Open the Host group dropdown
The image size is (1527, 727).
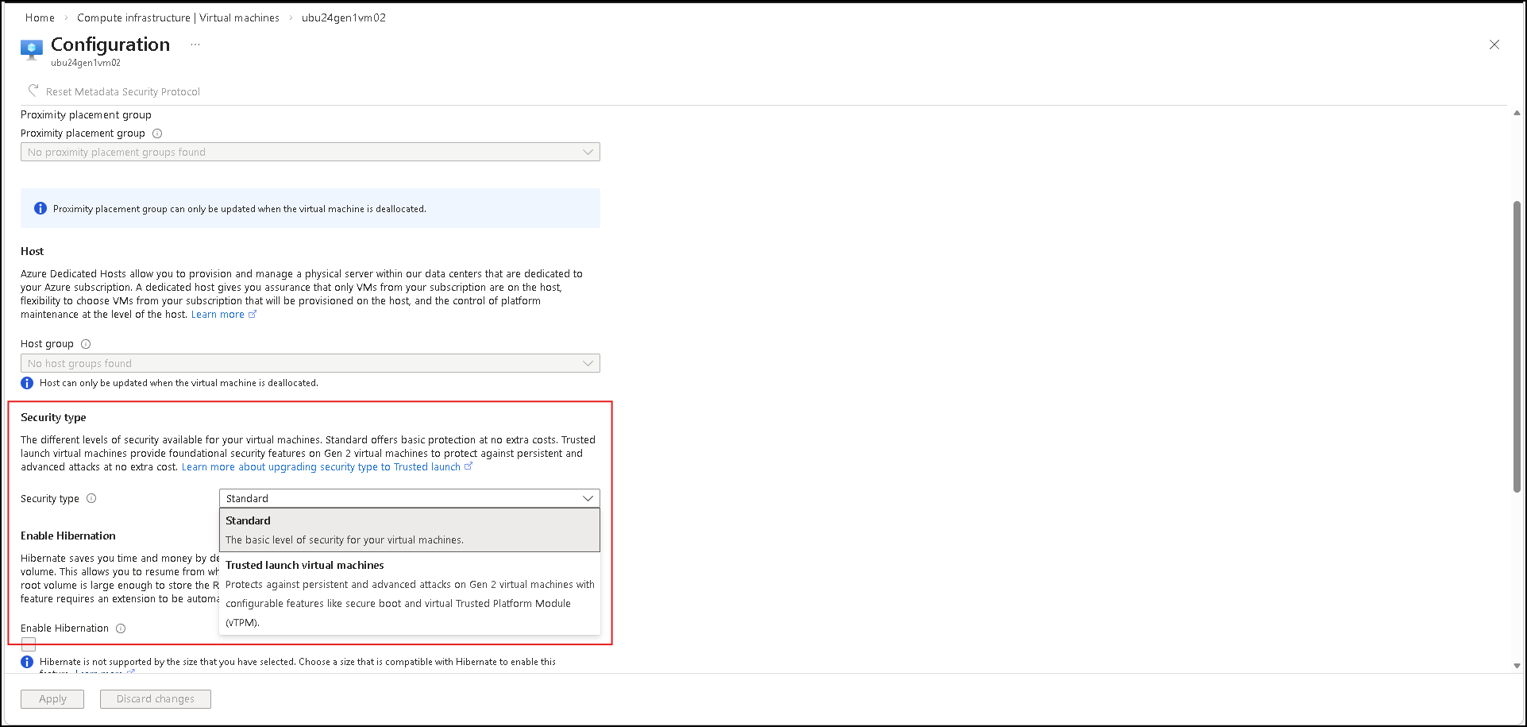[x=310, y=363]
